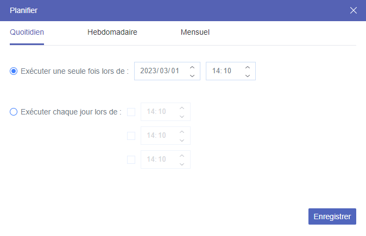Tick the second daily time checkbox

pos(131,136)
